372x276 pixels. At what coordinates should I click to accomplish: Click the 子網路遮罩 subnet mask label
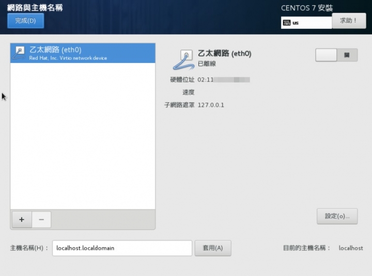(179, 105)
